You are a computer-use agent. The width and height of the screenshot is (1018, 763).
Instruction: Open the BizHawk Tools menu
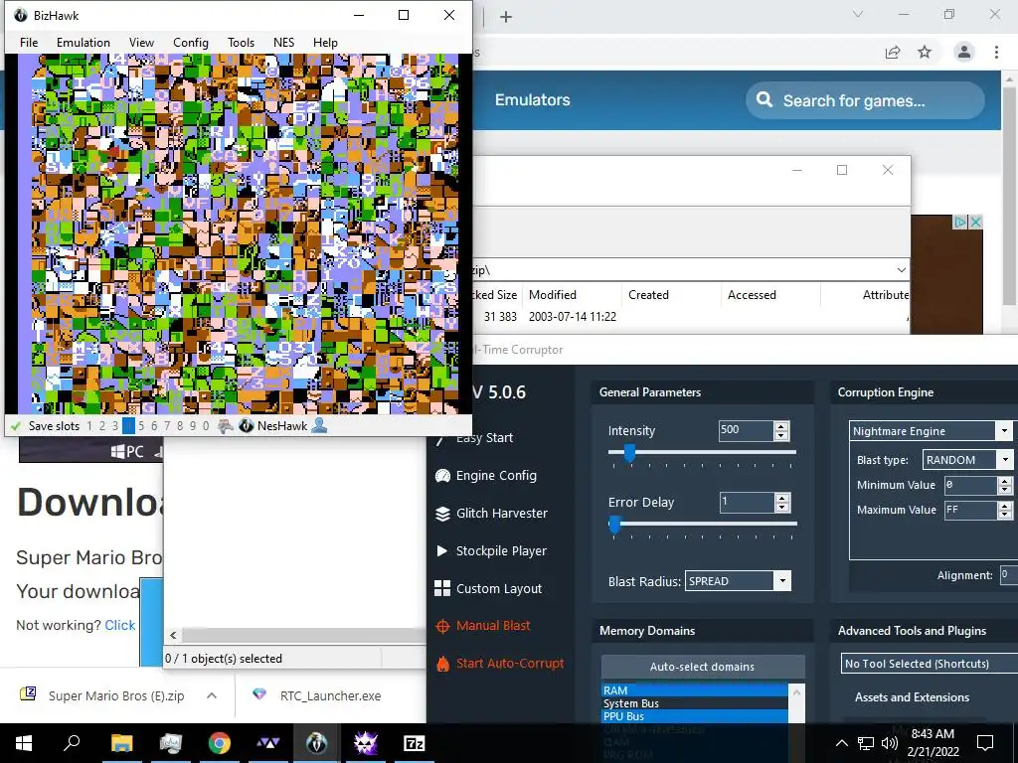241,42
